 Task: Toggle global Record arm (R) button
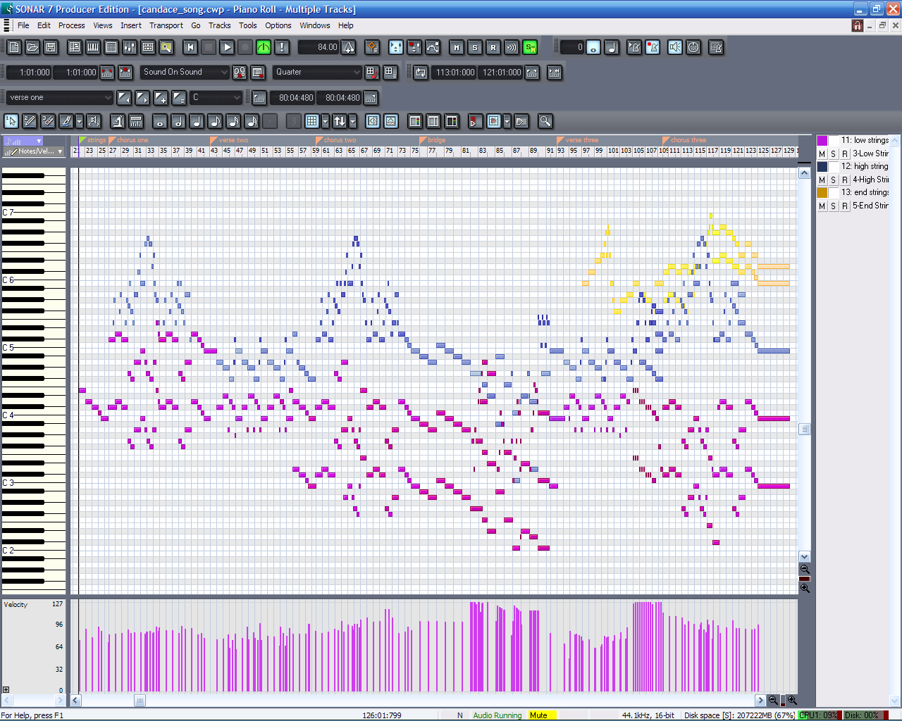493,47
